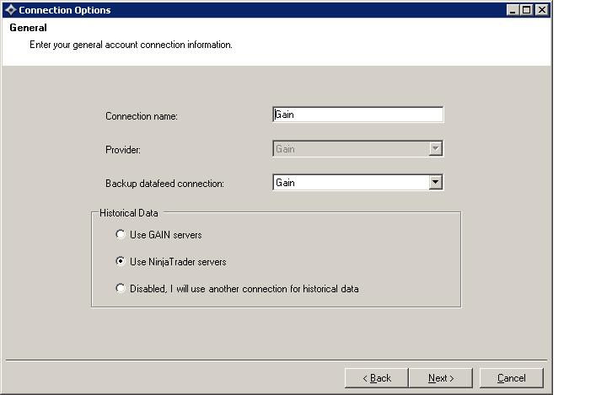
Task: Go to the previous step with Back
Action: pyautogui.click(x=377, y=378)
